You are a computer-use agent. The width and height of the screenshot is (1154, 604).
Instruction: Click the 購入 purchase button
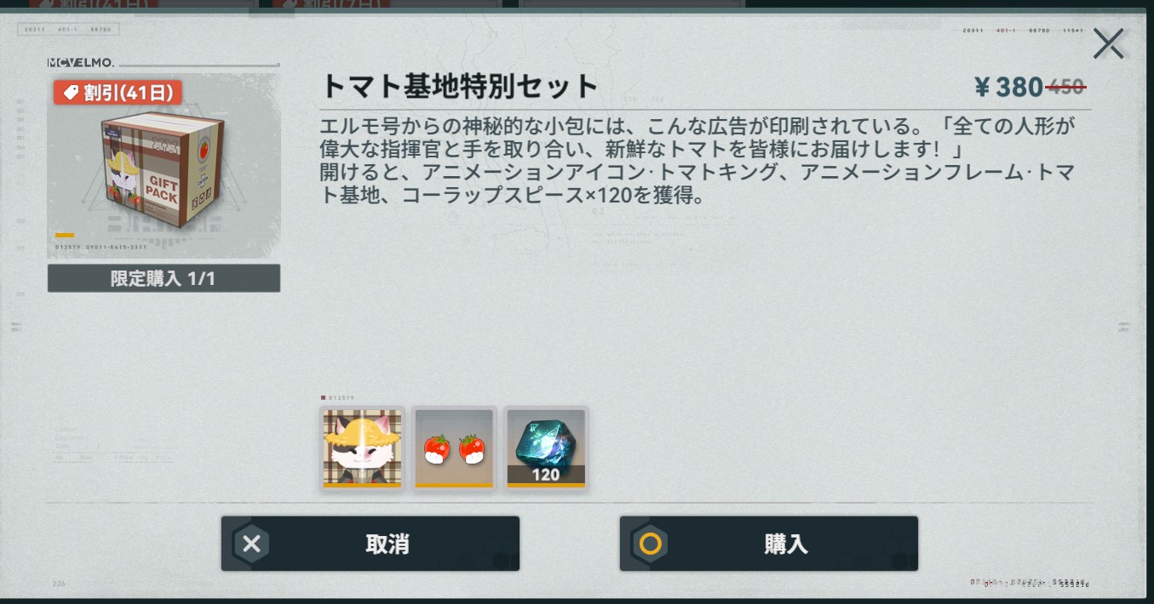click(768, 544)
